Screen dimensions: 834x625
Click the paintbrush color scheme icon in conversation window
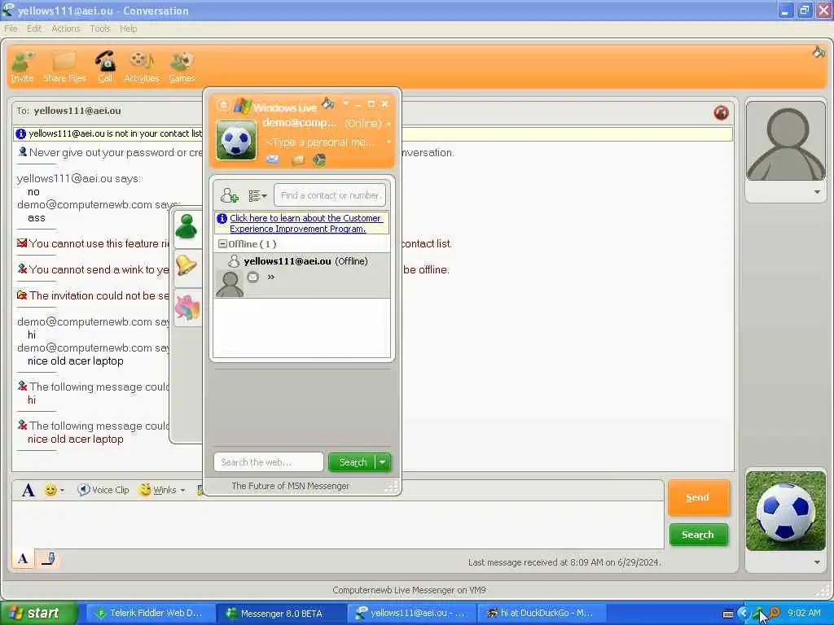(819, 52)
